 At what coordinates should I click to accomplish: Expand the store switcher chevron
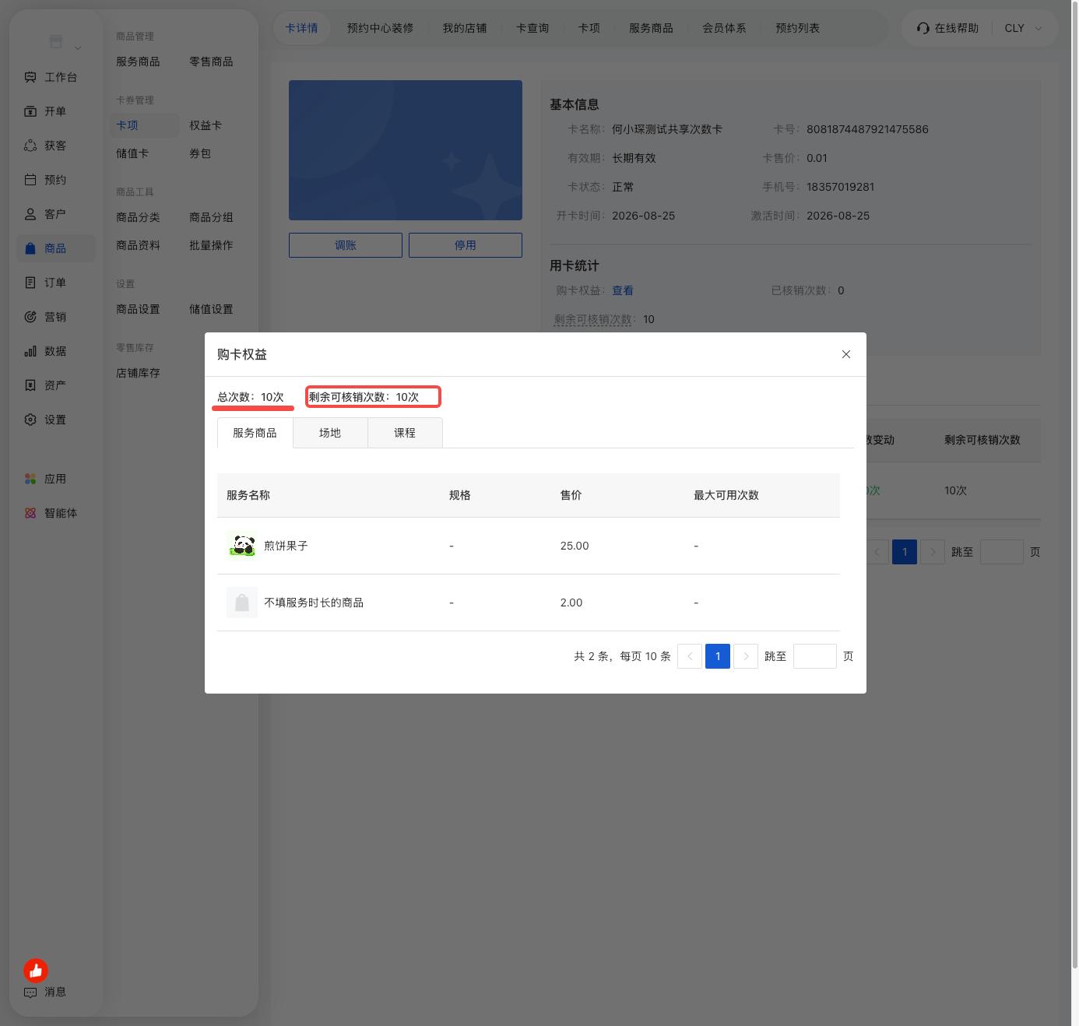77,47
